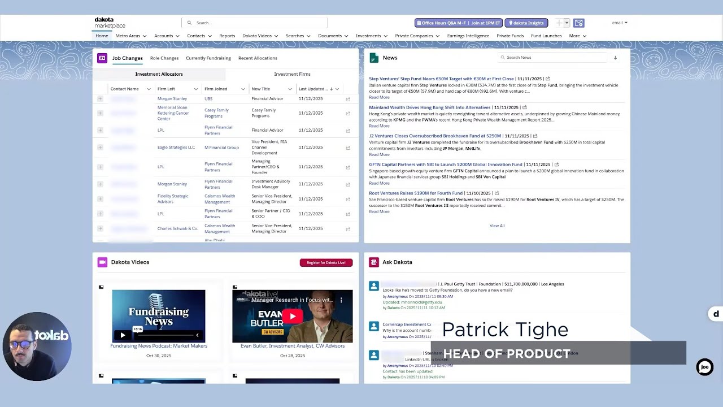Expand the Documents menu

pyautogui.click(x=346, y=36)
